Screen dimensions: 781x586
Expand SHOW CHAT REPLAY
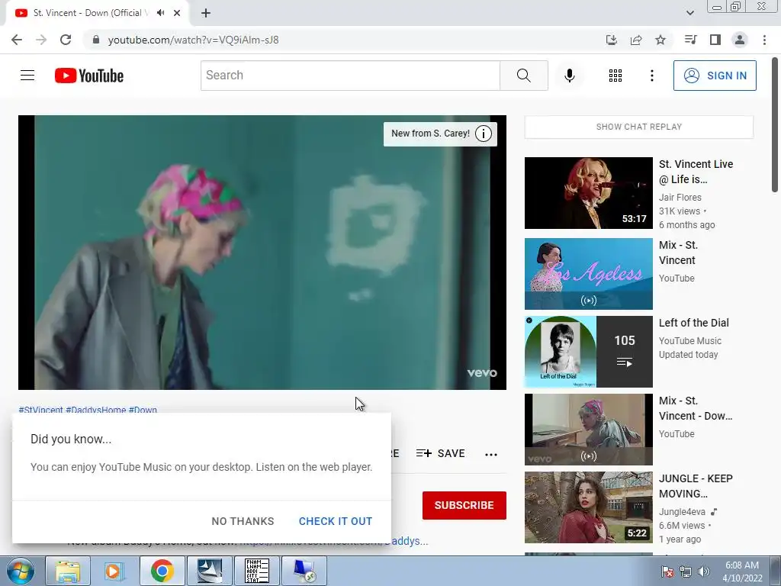(639, 127)
